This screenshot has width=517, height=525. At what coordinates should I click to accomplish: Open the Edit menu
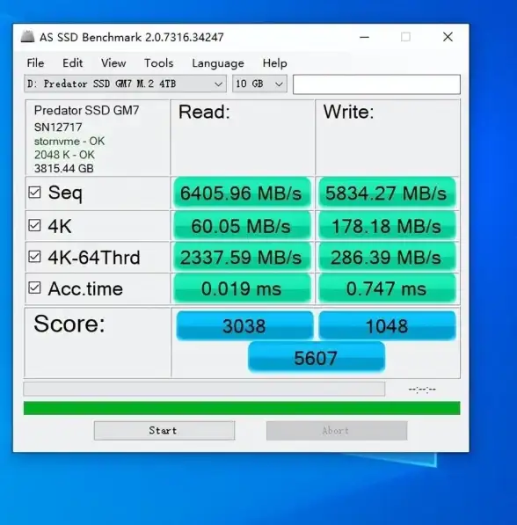73,63
